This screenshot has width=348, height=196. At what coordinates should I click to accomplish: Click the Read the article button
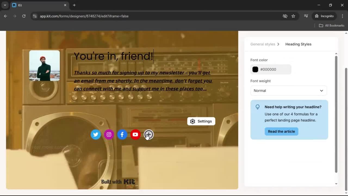click(281, 131)
